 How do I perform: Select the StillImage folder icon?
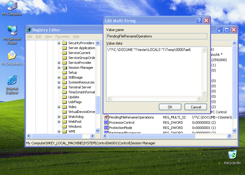(65, 77)
